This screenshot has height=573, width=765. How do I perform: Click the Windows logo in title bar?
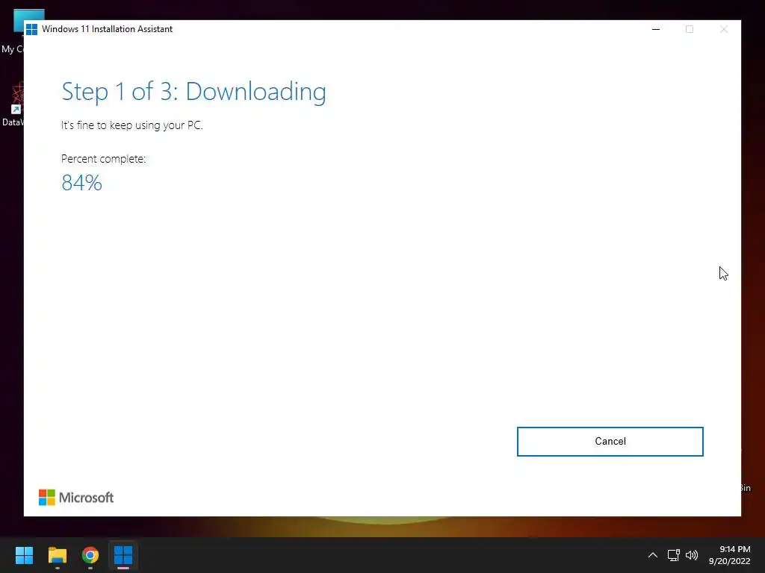point(31,29)
